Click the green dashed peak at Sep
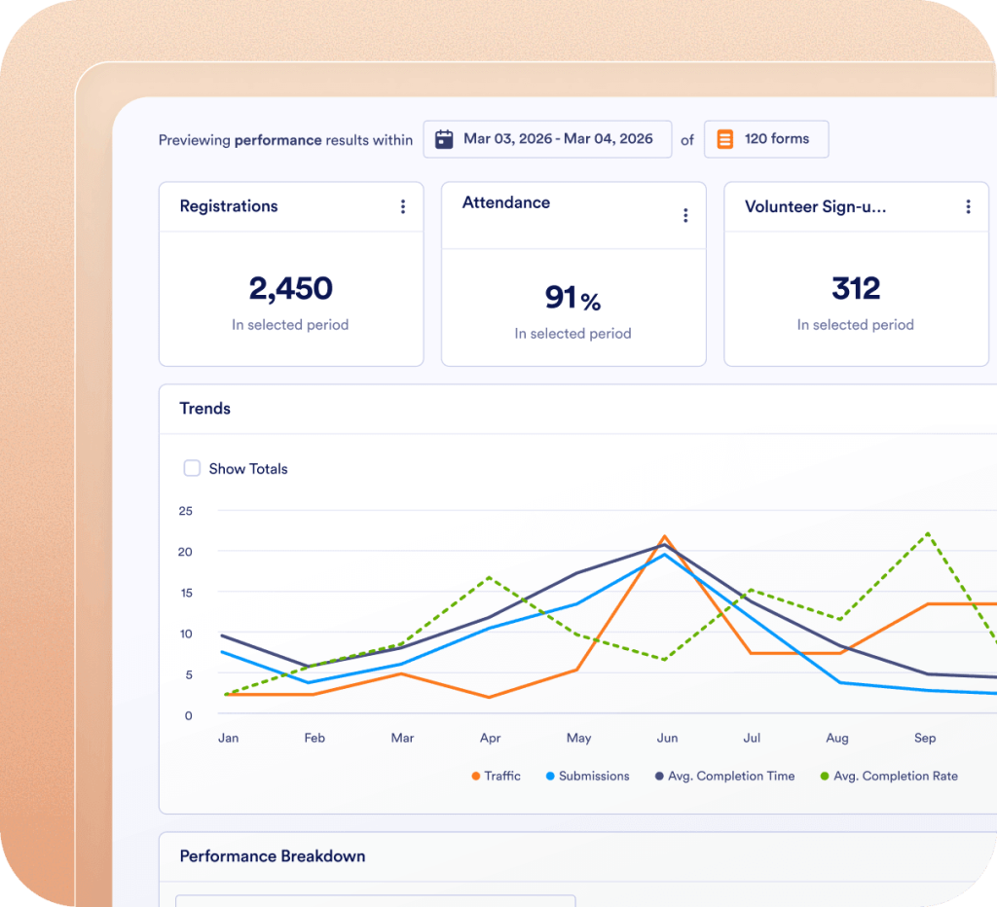 pos(928,533)
